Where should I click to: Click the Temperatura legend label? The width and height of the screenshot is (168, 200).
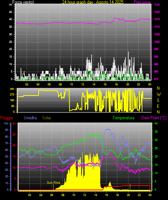124,118
